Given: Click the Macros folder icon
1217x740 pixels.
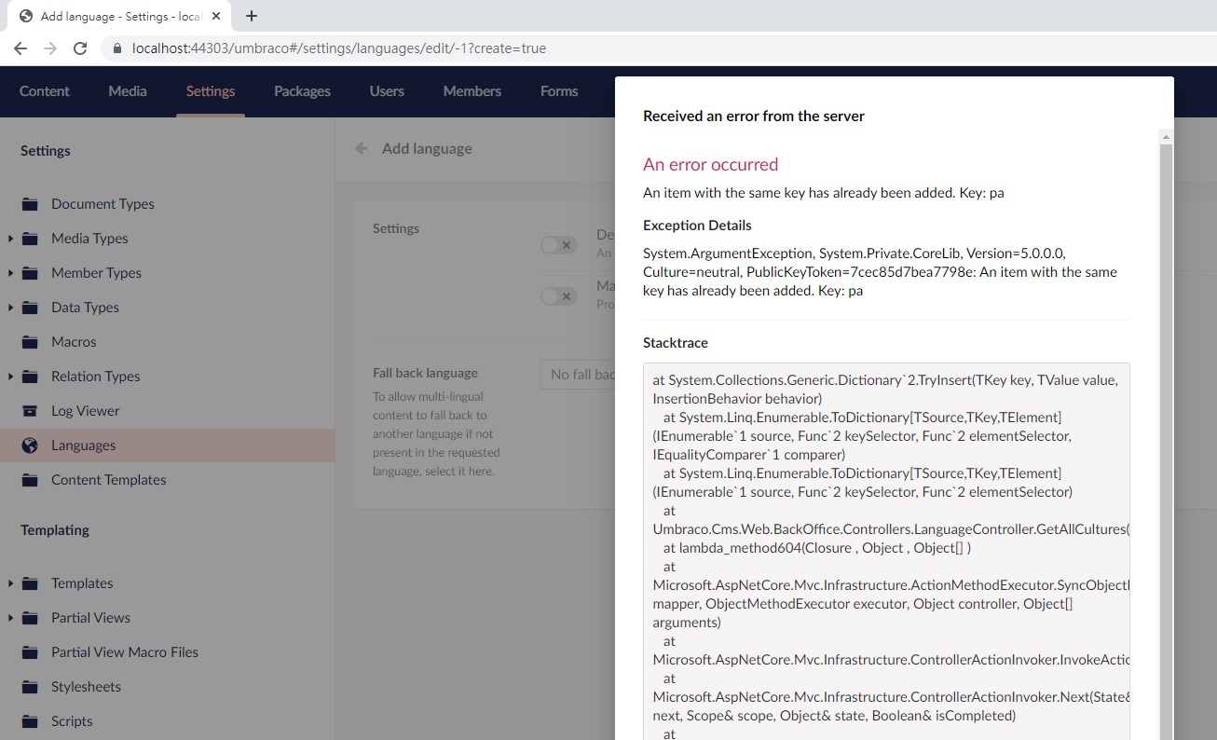Looking at the screenshot, I should click(30, 342).
